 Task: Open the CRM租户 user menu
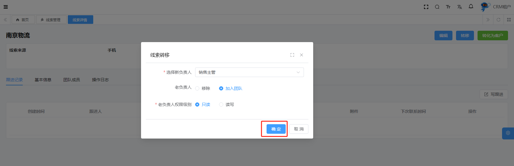496,7
